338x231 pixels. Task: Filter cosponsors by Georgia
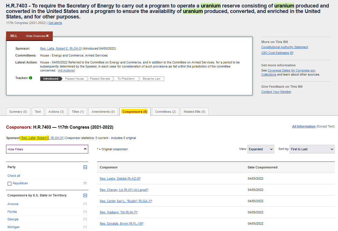point(13,219)
